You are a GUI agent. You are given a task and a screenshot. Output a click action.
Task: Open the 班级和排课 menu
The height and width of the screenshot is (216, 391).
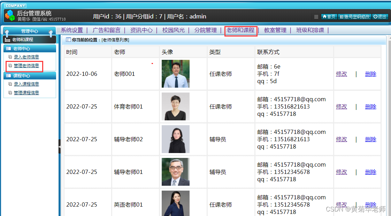click(x=310, y=30)
